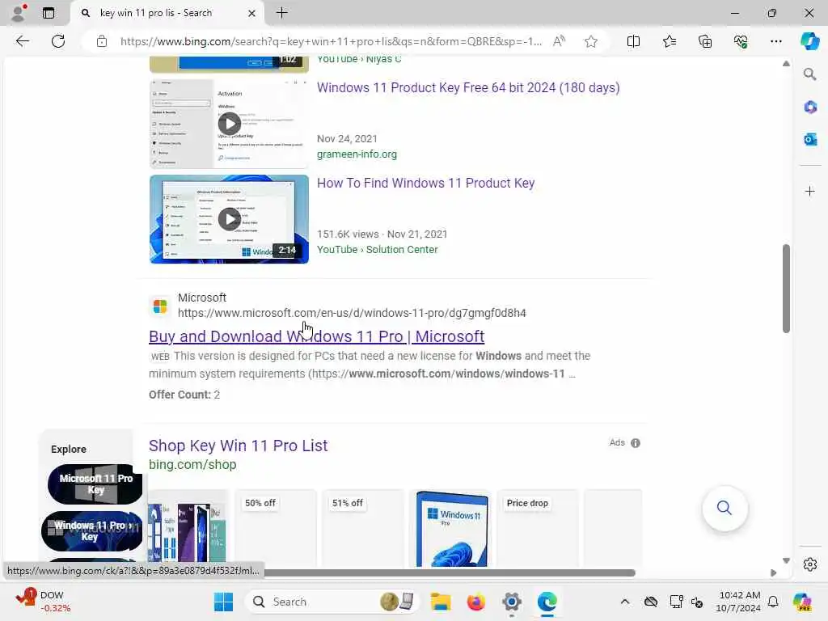Click the horizontal scroll right arrow
Screen dimensions: 828x621
(774, 573)
